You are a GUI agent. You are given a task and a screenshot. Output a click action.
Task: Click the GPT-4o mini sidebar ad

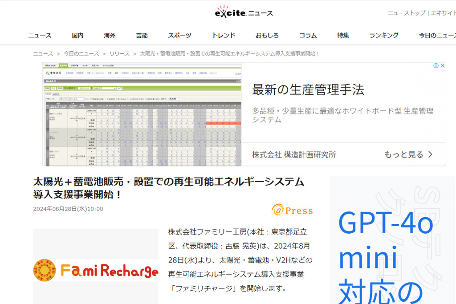(393, 240)
